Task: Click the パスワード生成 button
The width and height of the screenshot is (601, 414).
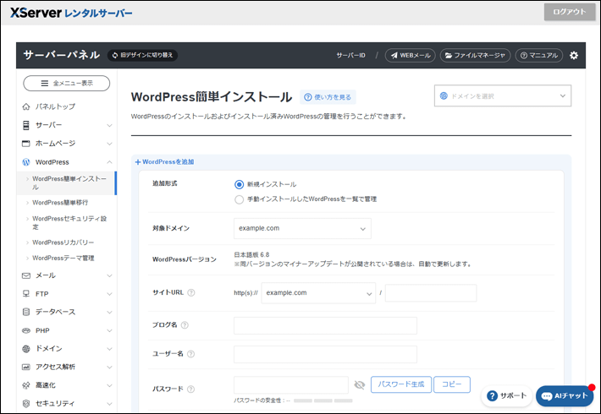Action: coord(401,384)
